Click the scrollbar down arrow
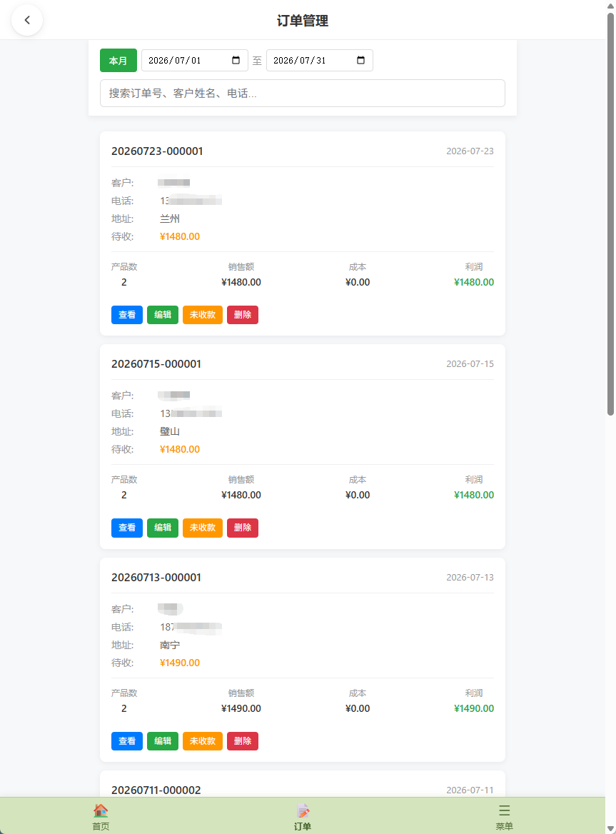Viewport: 616px width, 834px height. pos(611,828)
